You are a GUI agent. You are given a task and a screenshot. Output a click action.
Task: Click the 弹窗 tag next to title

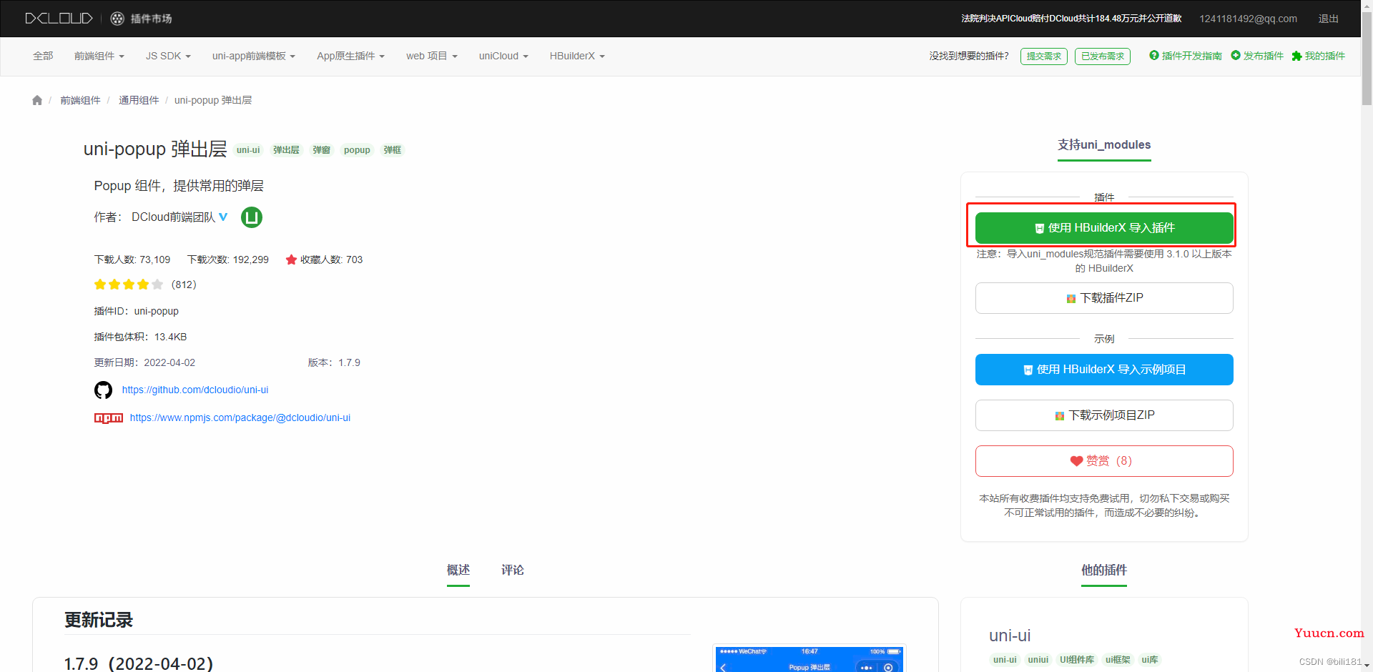click(322, 150)
